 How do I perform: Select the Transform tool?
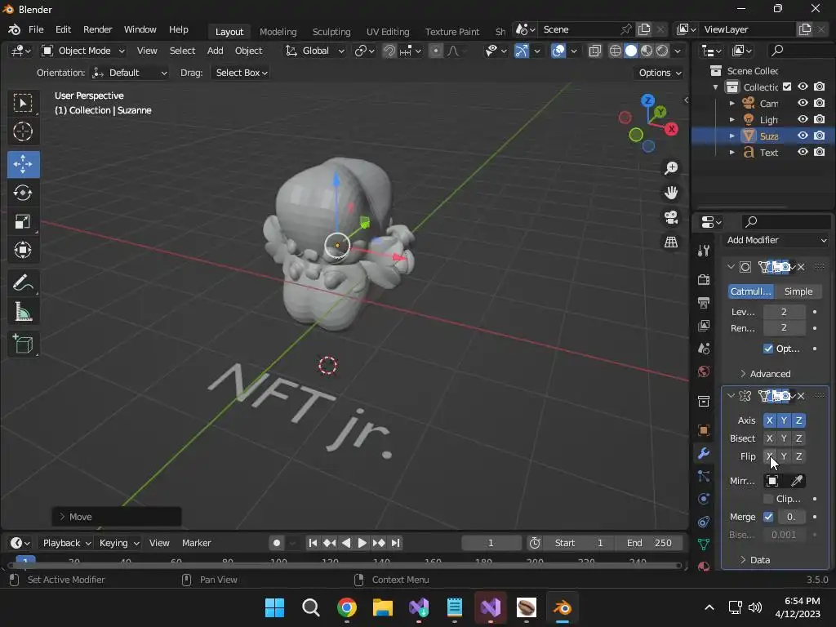click(23, 250)
